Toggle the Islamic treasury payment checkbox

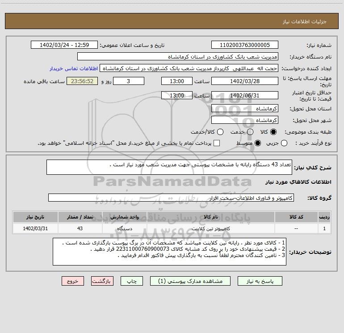(217, 143)
